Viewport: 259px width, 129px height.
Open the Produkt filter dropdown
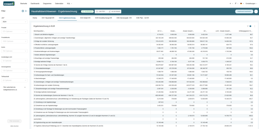click(x=14, y=31)
